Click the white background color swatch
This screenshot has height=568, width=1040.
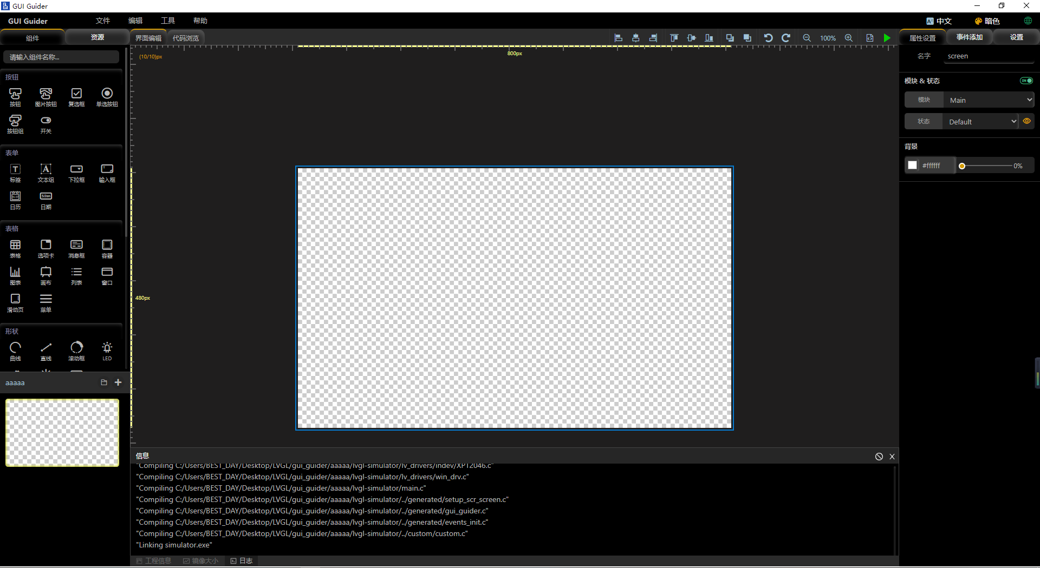coord(912,165)
